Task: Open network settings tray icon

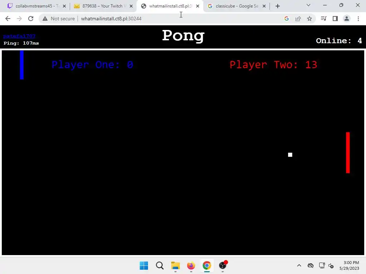Action: tap(322, 265)
